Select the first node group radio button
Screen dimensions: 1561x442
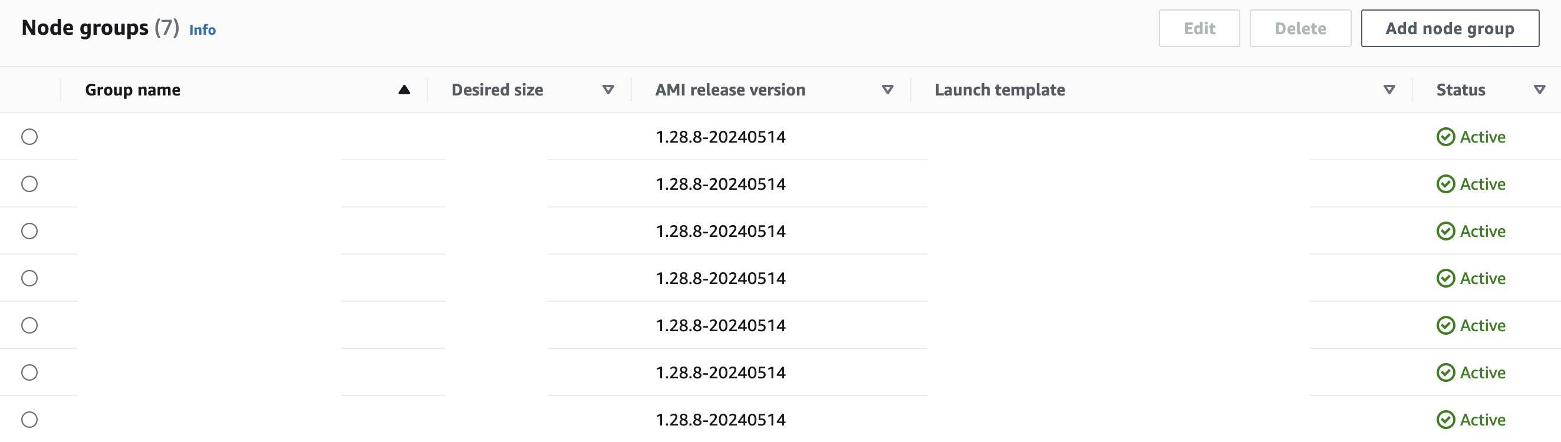coord(29,137)
